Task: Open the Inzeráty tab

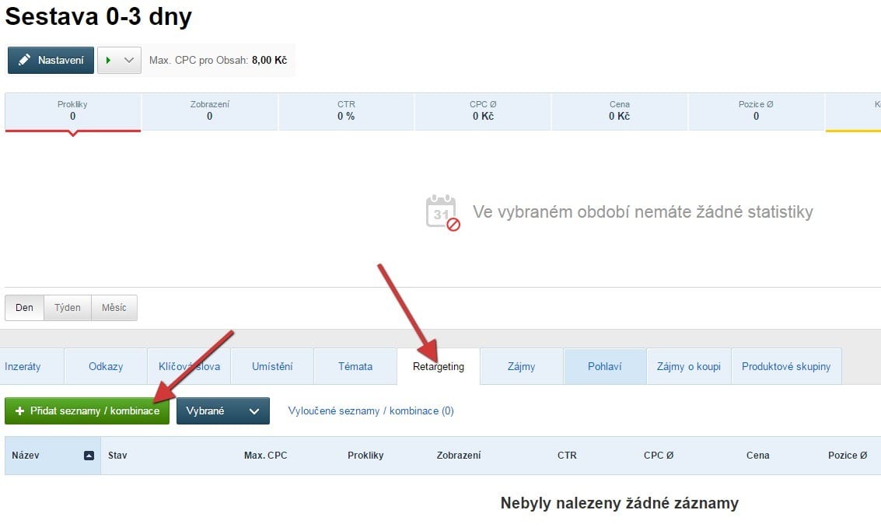Action: (23, 366)
